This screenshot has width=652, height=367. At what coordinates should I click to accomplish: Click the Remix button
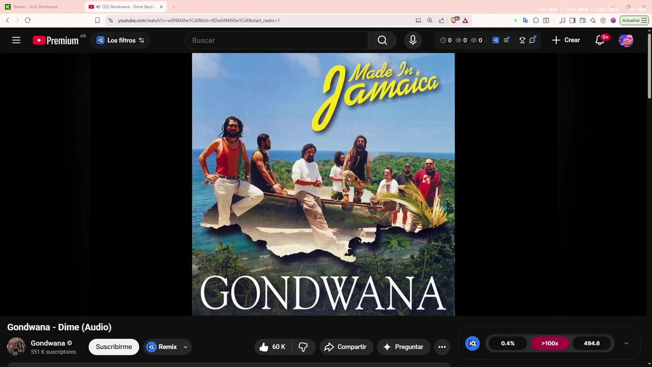162,347
